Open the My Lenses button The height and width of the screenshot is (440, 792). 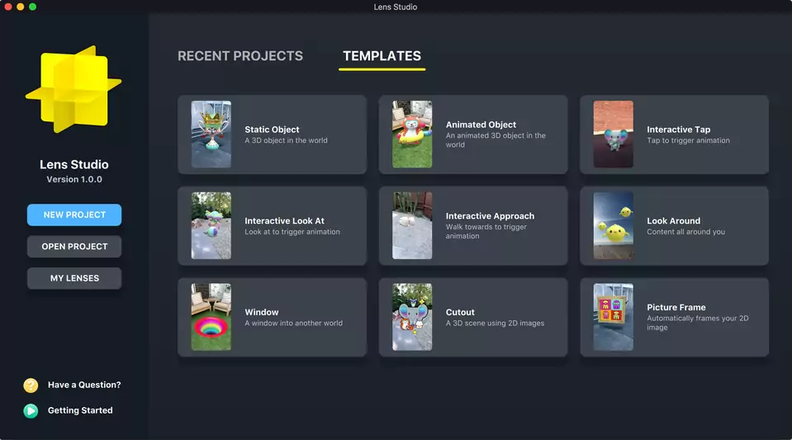[x=74, y=278]
